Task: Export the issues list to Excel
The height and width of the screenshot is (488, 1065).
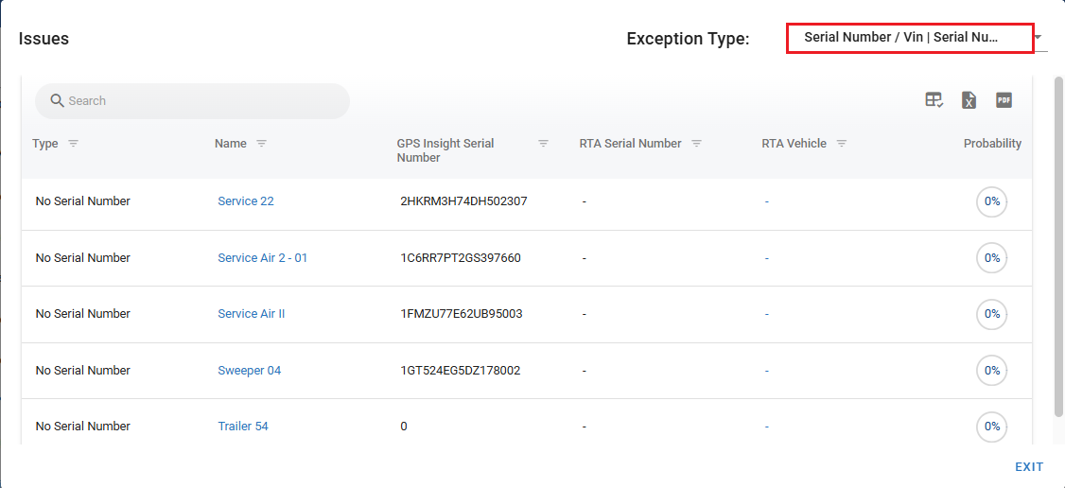Action: (x=969, y=100)
